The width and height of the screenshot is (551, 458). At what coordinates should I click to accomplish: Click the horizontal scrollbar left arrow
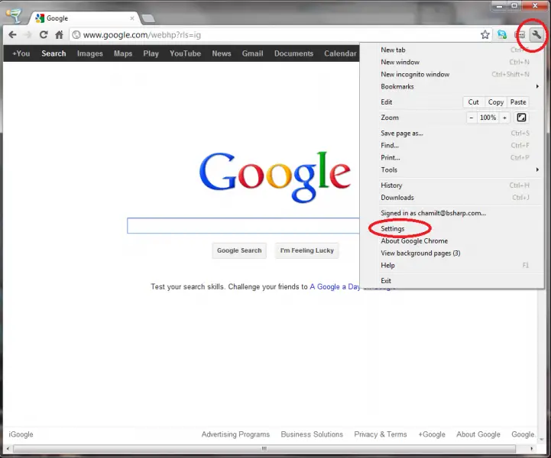pos(8,449)
